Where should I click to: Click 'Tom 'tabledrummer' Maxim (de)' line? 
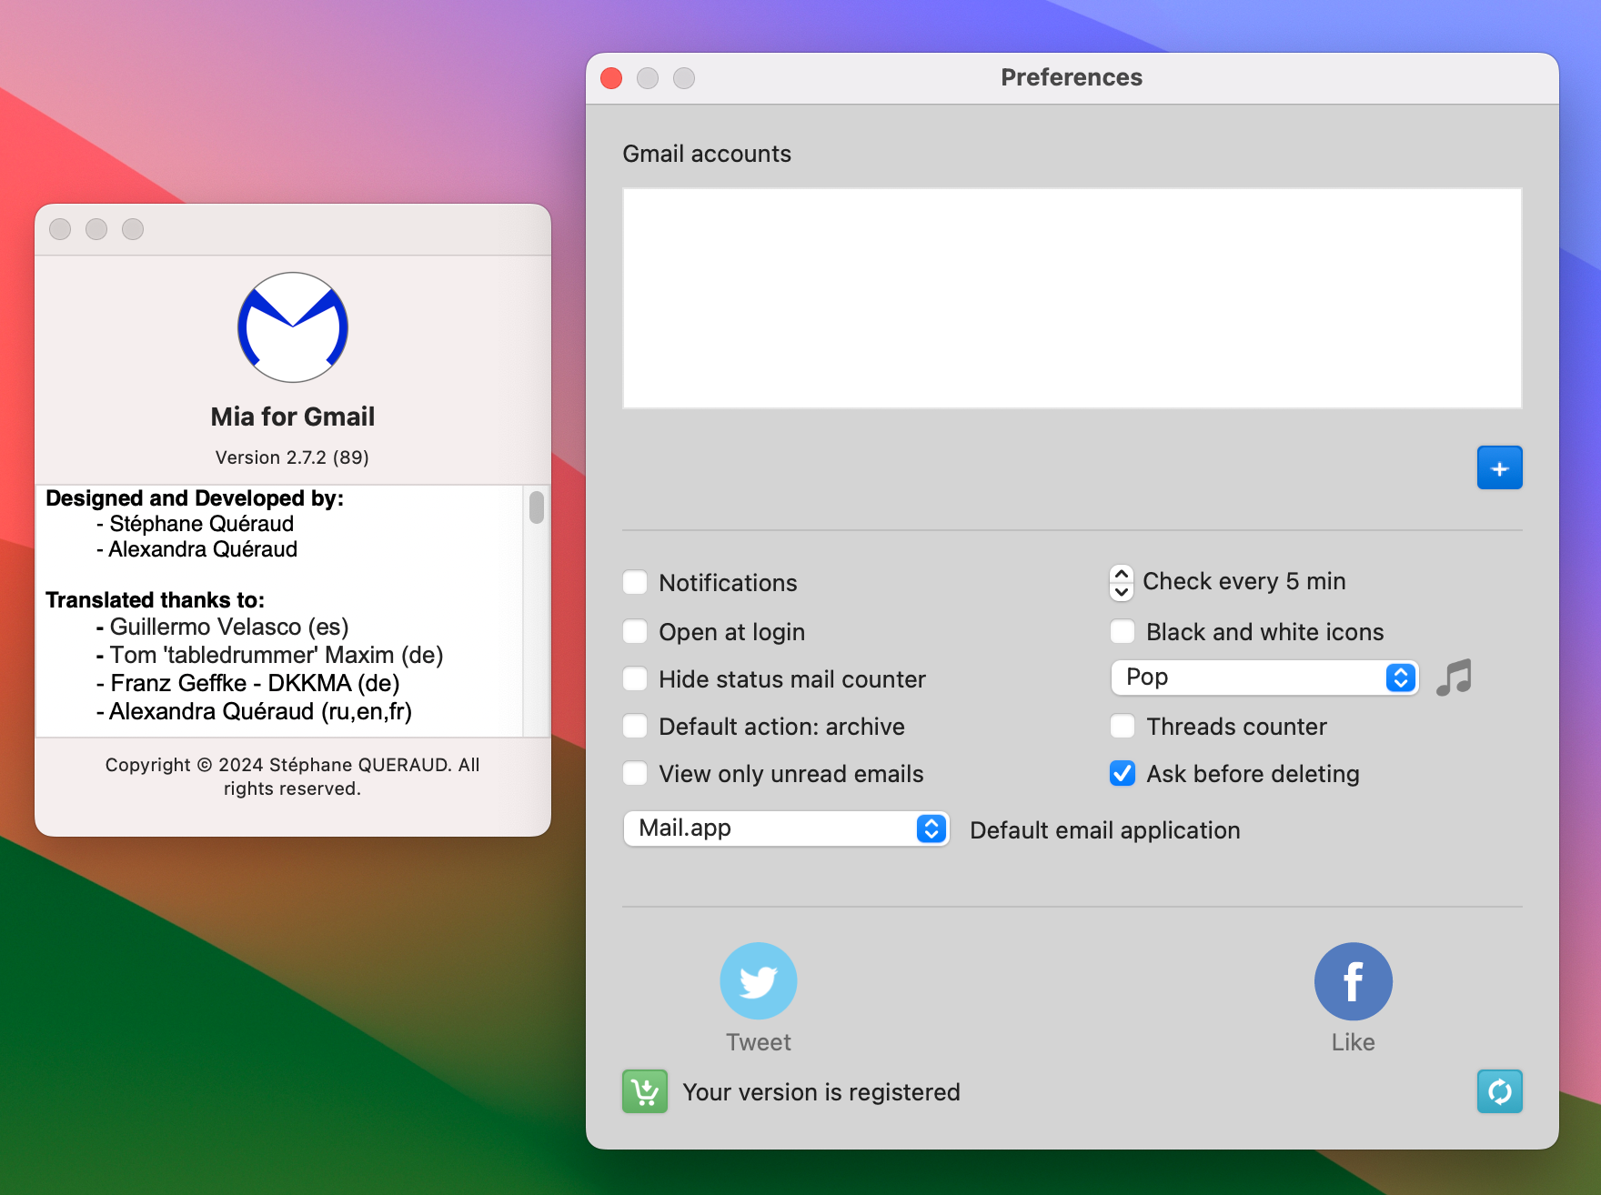pyautogui.click(x=277, y=655)
